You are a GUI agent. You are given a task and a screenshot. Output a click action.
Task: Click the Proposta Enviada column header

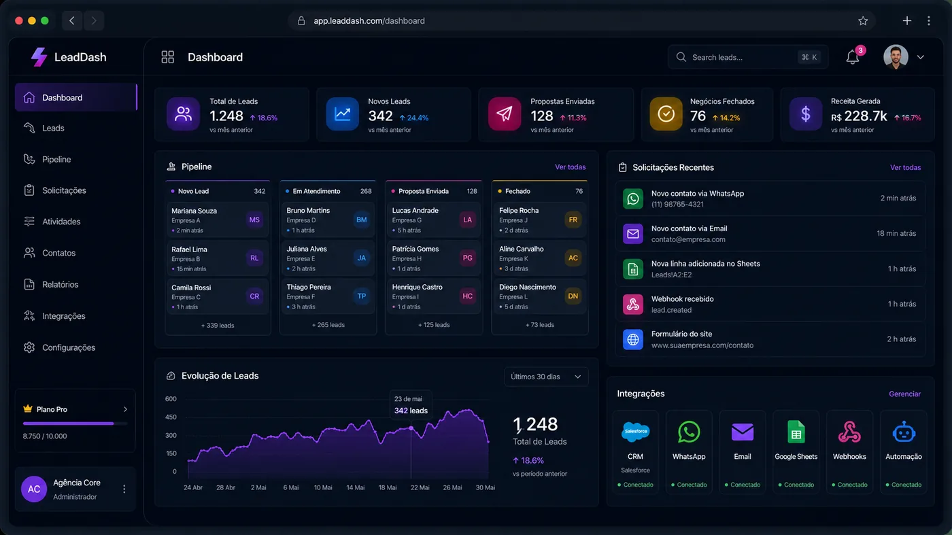pyautogui.click(x=434, y=191)
